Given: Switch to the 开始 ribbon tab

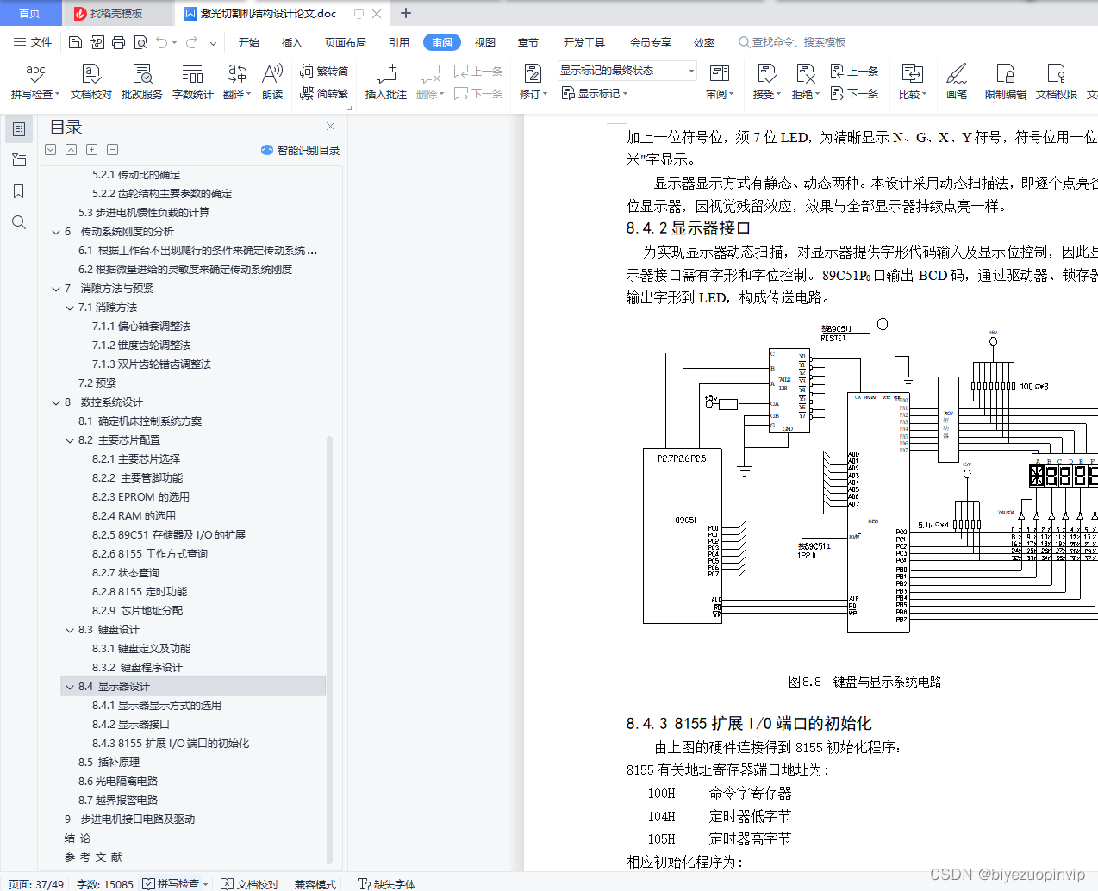Looking at the screenshot, I should [x=249, y=42].
